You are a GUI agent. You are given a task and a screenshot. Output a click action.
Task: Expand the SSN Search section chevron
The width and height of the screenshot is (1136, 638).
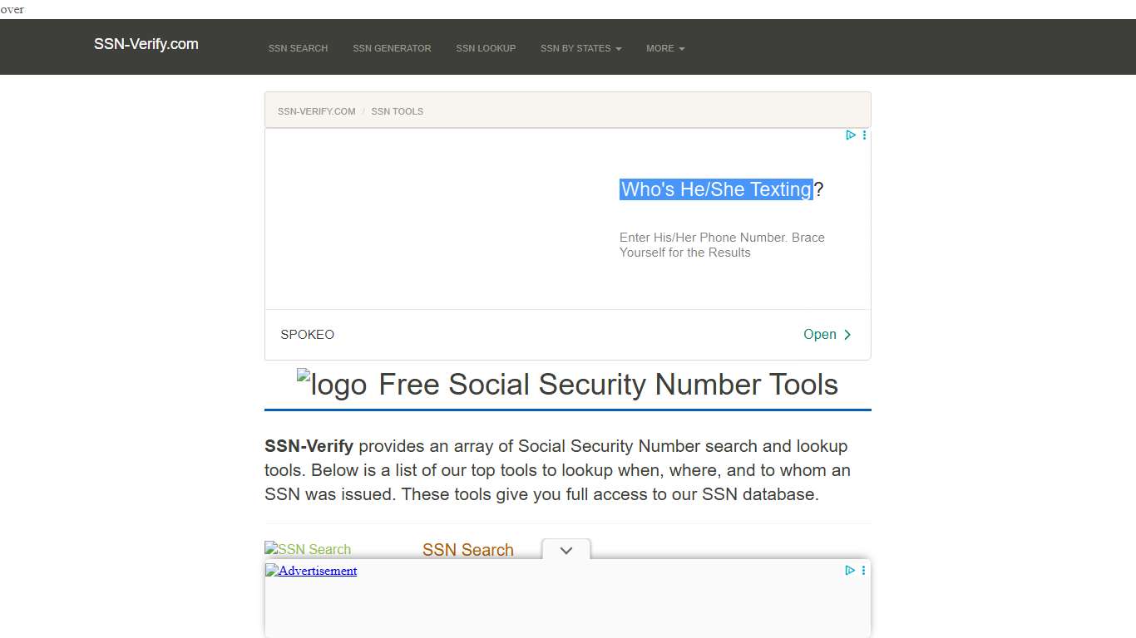[566, 550]
